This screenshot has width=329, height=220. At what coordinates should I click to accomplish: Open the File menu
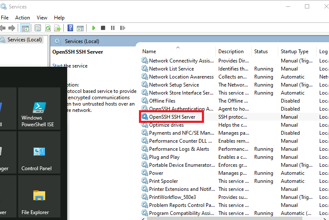click(5, 18)
